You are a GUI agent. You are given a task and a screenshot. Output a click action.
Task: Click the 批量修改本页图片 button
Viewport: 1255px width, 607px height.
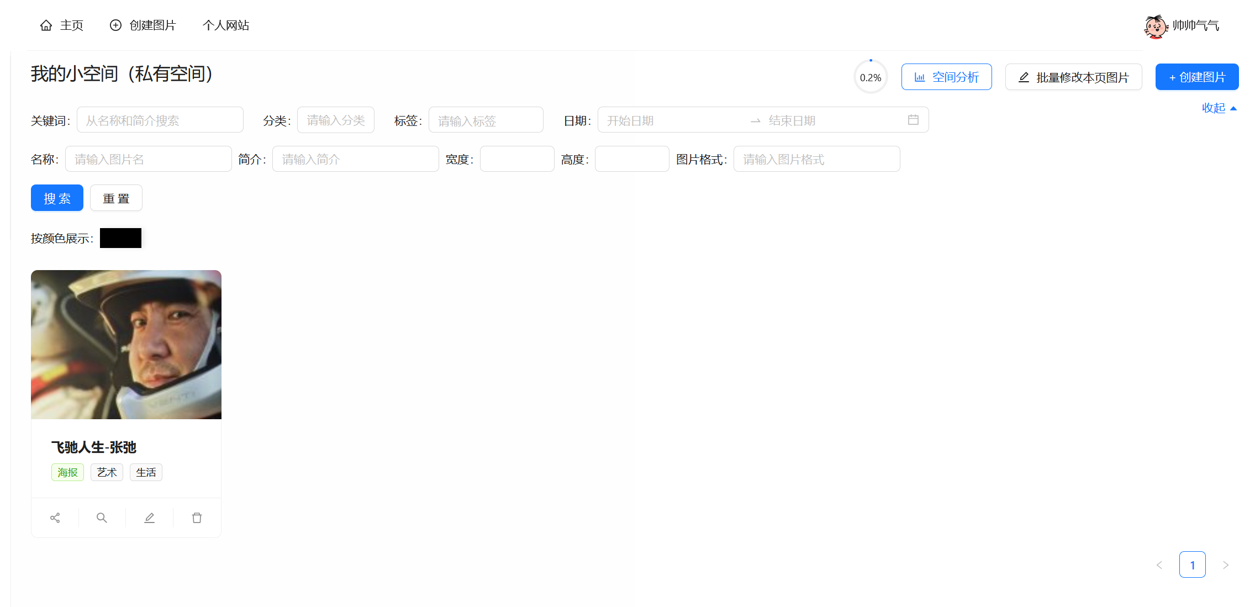click(x=1073, y=77)
